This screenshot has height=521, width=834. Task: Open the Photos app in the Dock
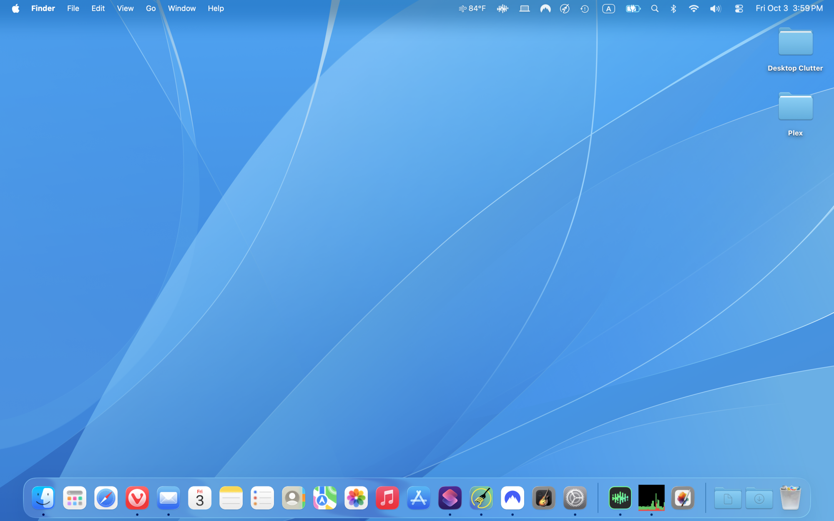[356, 498]
